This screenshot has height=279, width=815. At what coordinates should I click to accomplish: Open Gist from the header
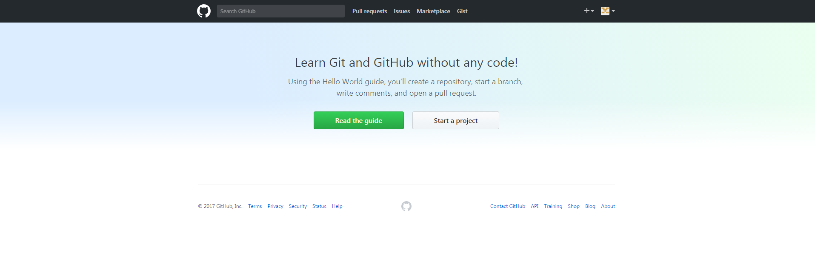click(x=462, y=11)
